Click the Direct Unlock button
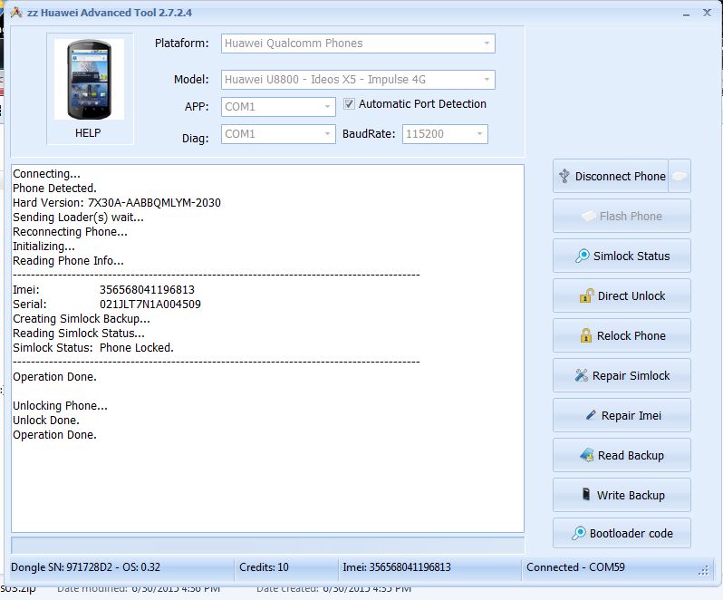This screenshot has width=723, height=600. tap(622, 295)
